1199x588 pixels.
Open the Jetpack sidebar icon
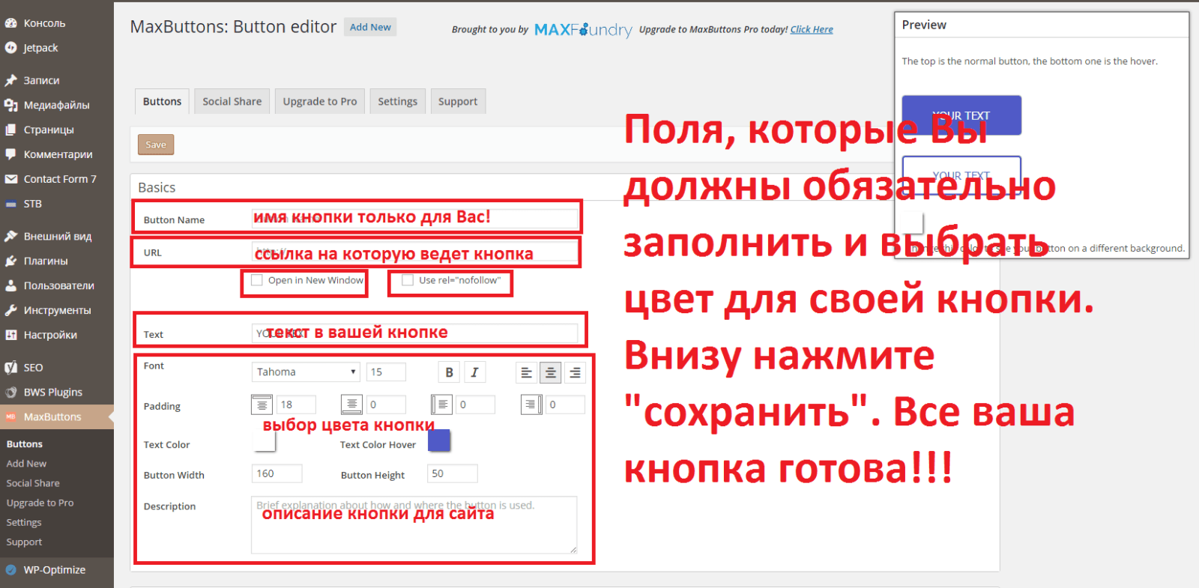[x=10, y=48]
